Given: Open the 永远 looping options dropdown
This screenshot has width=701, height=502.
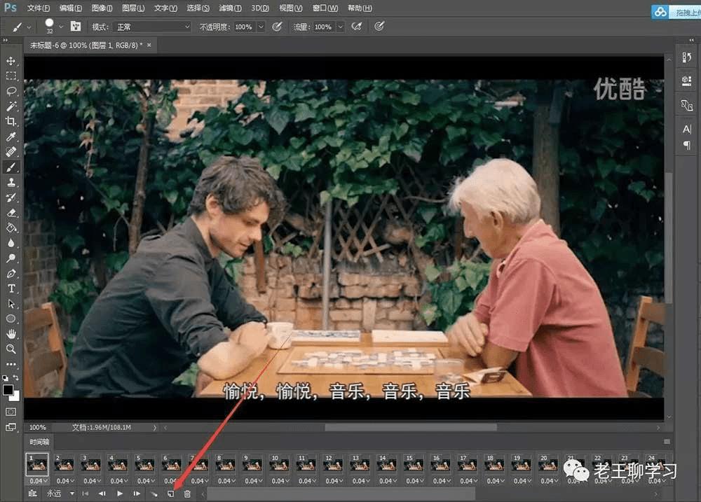Looking at the screenshot, I should click(60, 494).
